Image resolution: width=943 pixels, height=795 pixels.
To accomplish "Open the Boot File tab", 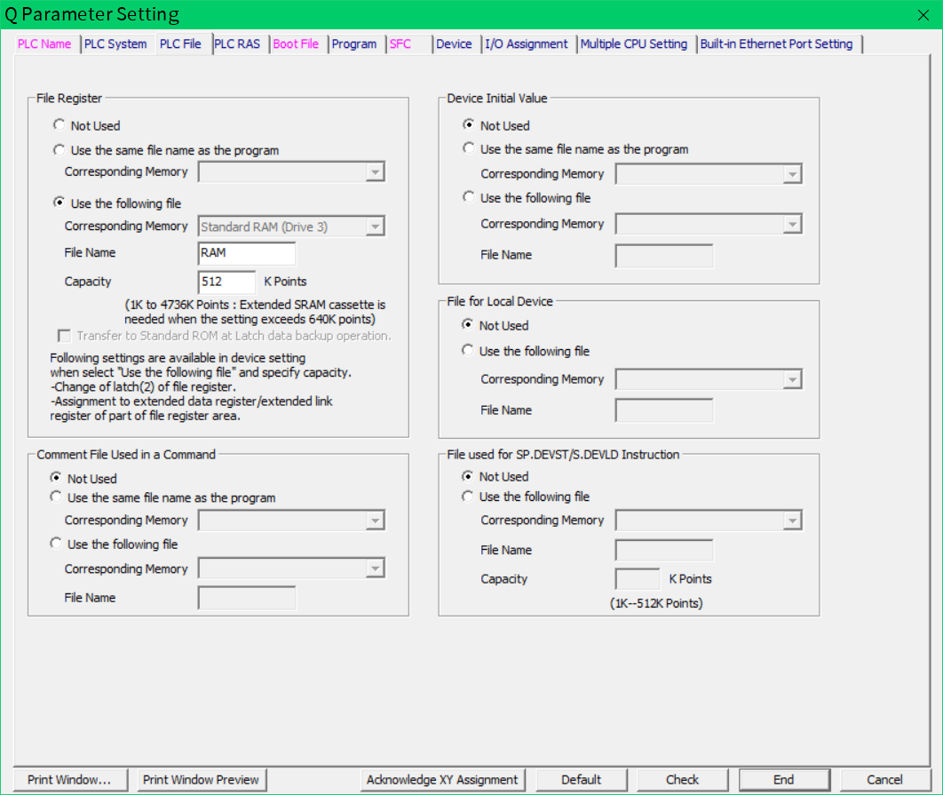I will (296, 44).
